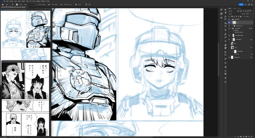This screenshot has height=138, width=255.
Task: Hide the Line layer
Action: (229, 22)
